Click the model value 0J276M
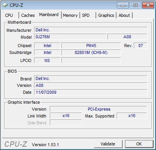 click(70, 37)
